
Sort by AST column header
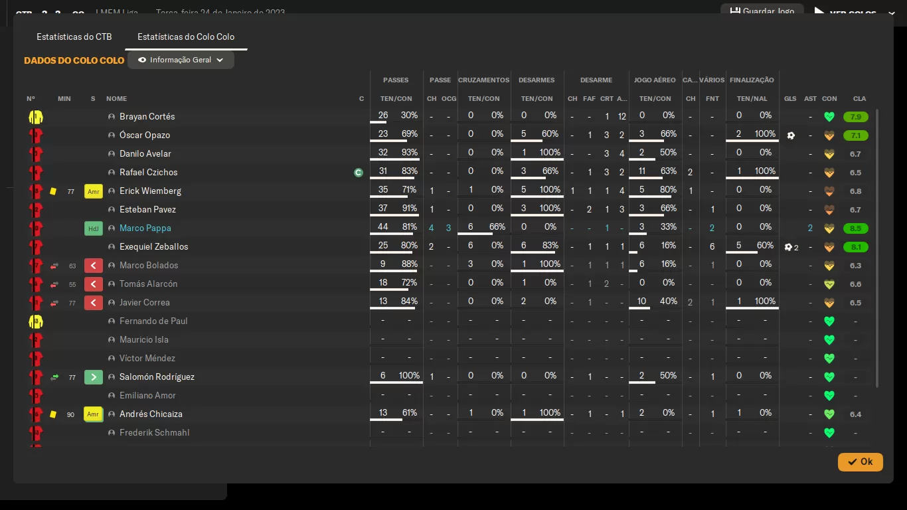pos(810,99)
